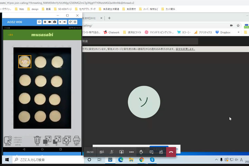Open the SO-KENページ bookmark folder
The height and width of the screenshot is (166, 249).
(63, 9)
